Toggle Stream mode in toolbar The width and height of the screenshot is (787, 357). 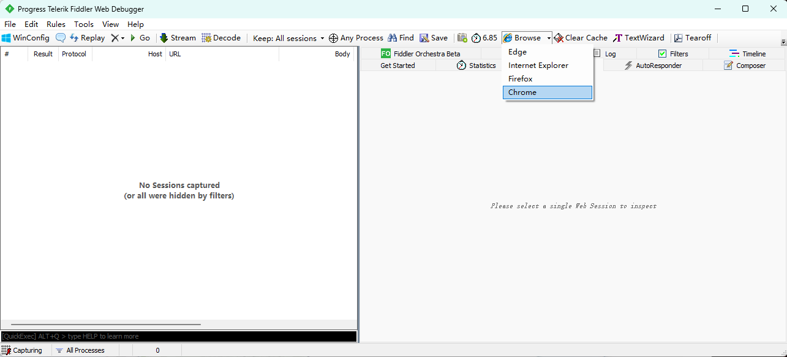tap(178, 38)
